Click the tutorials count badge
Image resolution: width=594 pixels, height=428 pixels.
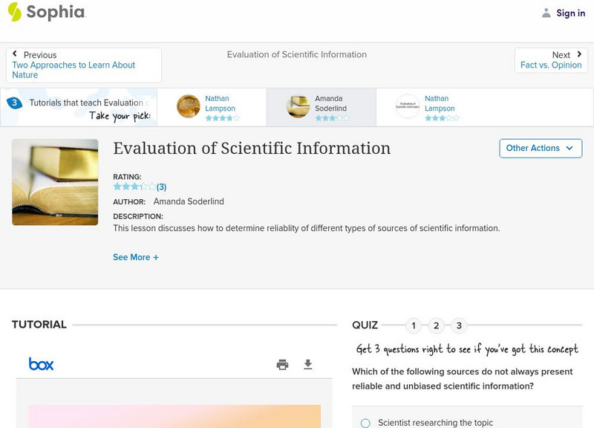coord(14,103)
